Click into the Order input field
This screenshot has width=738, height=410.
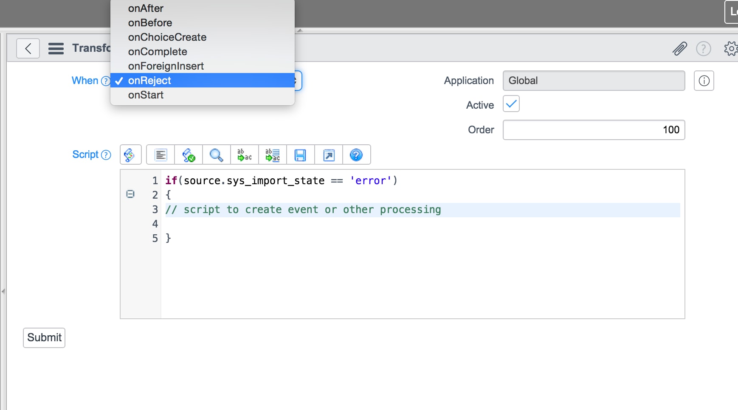tap(593, 130)
